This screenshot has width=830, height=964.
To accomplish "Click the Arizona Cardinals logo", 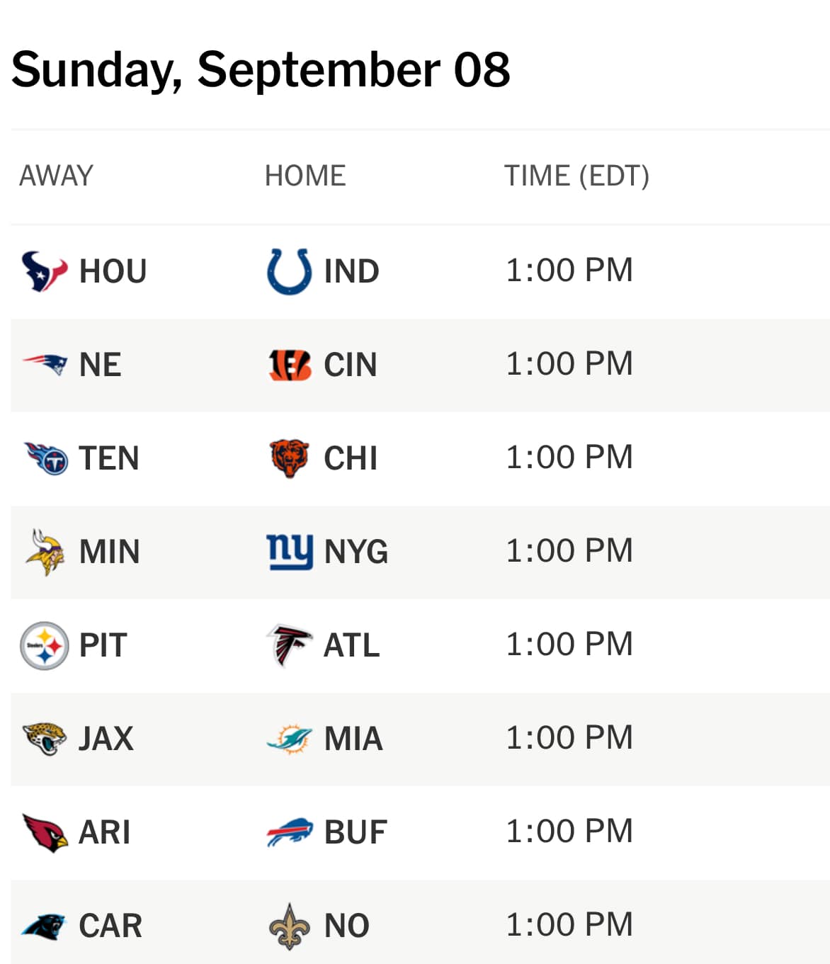I will (45, 832).
